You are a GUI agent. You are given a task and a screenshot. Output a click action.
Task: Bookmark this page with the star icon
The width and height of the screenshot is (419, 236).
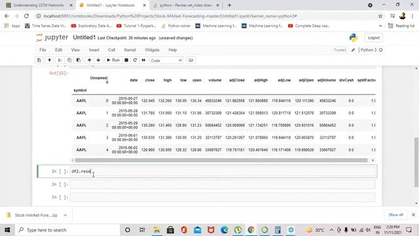click(x=380, y=16)
